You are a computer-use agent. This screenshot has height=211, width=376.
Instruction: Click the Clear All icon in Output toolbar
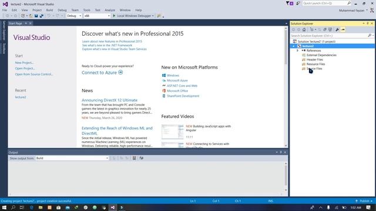[135, 158]
